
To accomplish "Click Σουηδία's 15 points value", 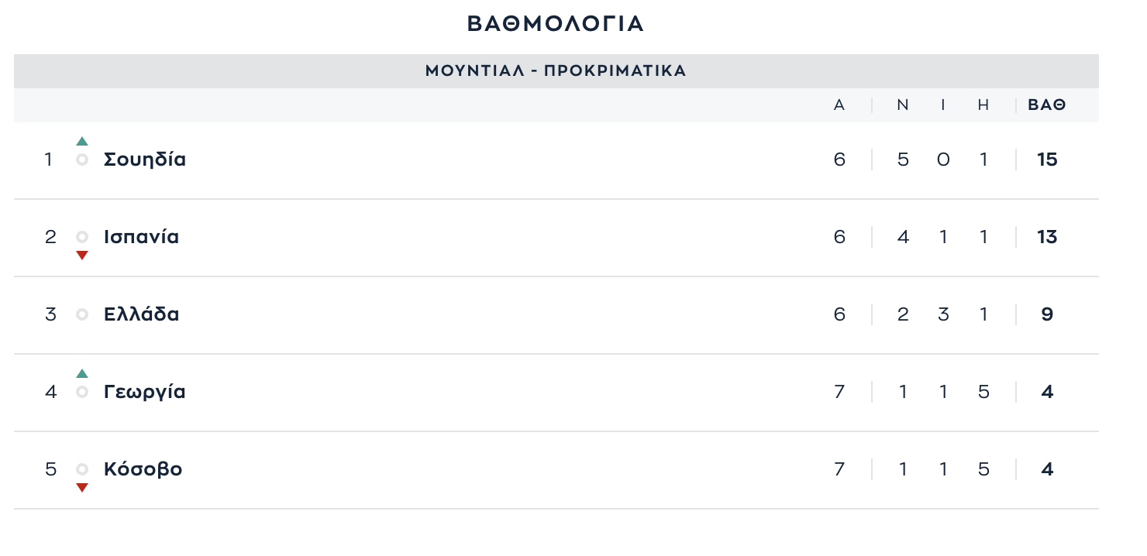I will point(1047,160).
